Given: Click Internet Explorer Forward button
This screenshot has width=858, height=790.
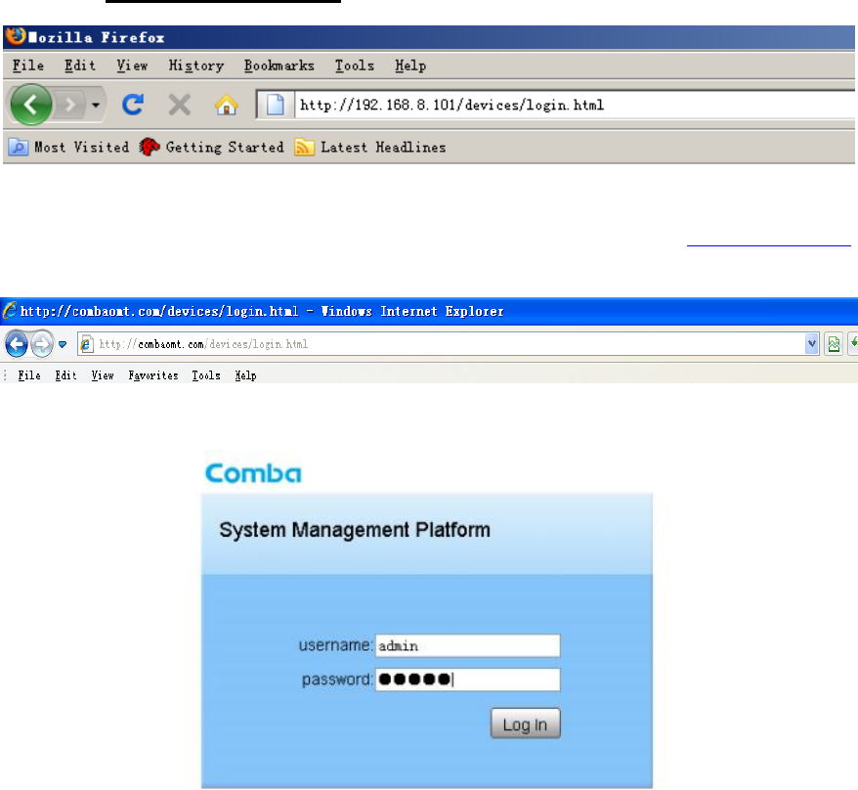Looking at the screenshot, I should (x=42, y=344).
